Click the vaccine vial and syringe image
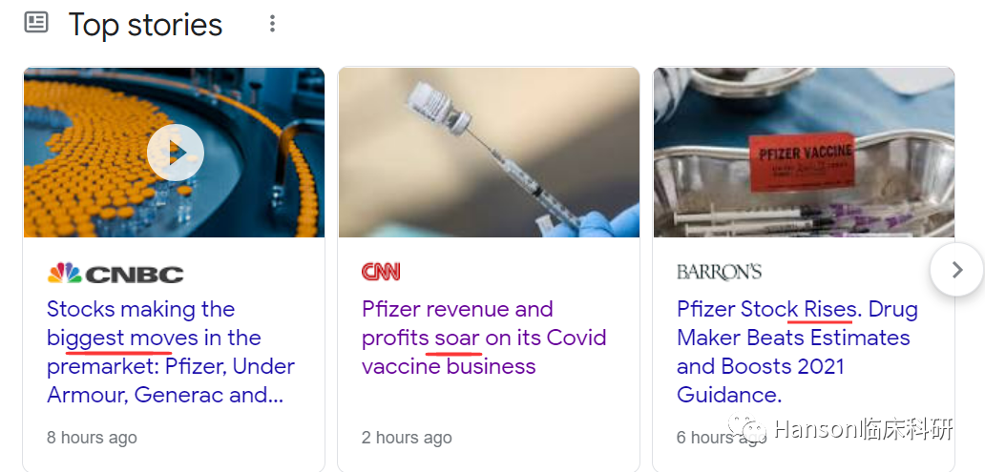 point(489,153)
